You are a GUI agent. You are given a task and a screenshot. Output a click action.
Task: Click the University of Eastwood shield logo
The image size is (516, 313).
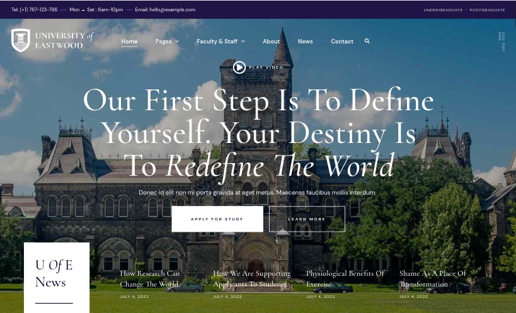pos(21,40)
